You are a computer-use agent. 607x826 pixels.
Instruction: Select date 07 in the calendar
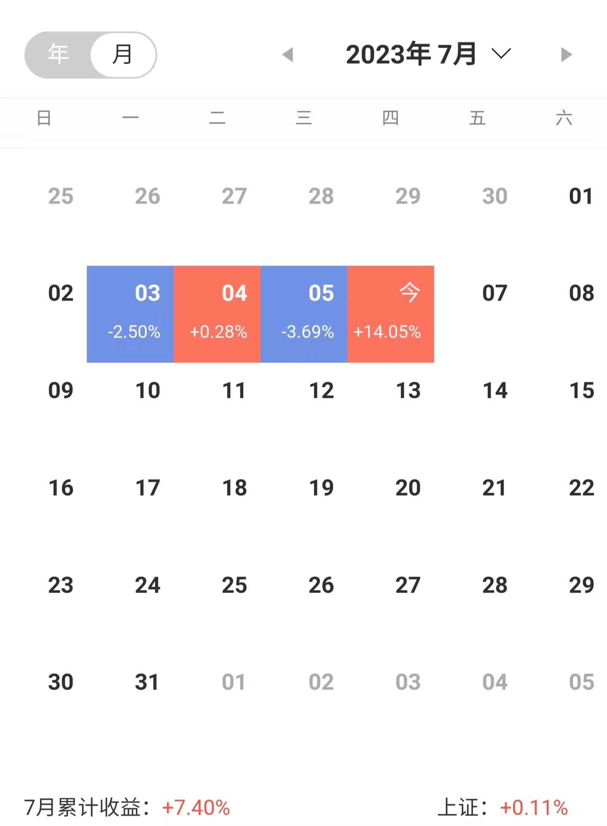coord(494,293)
